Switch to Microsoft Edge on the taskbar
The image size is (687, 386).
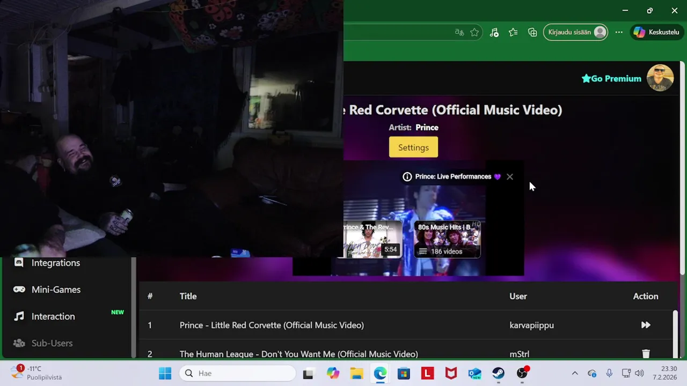(380, 373)
